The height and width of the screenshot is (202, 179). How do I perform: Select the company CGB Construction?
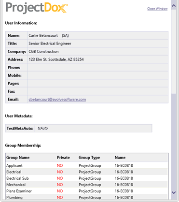[43, 52]
